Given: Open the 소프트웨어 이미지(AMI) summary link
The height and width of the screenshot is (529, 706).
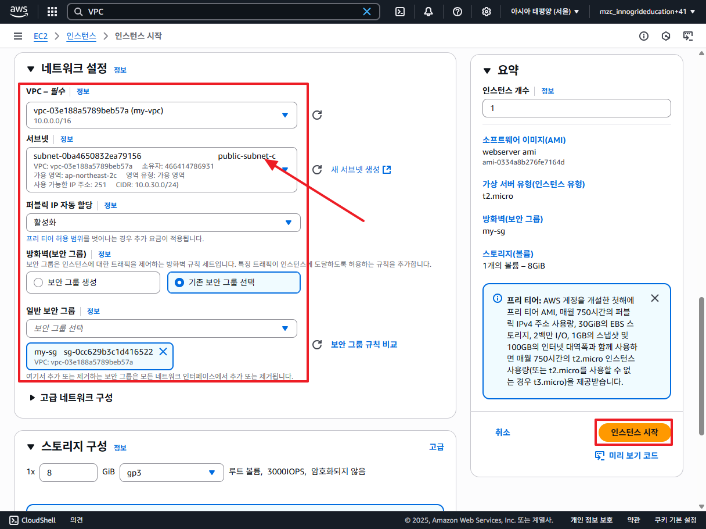Looking at the screenshot, I should 524,140.
